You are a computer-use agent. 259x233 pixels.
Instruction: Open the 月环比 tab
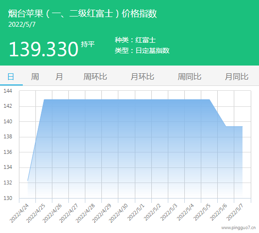142,77
